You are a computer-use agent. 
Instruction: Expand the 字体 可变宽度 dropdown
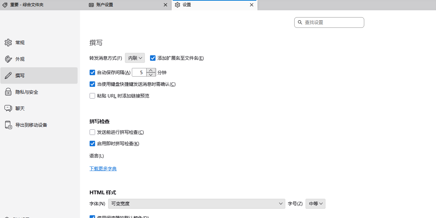coord(196,204)
